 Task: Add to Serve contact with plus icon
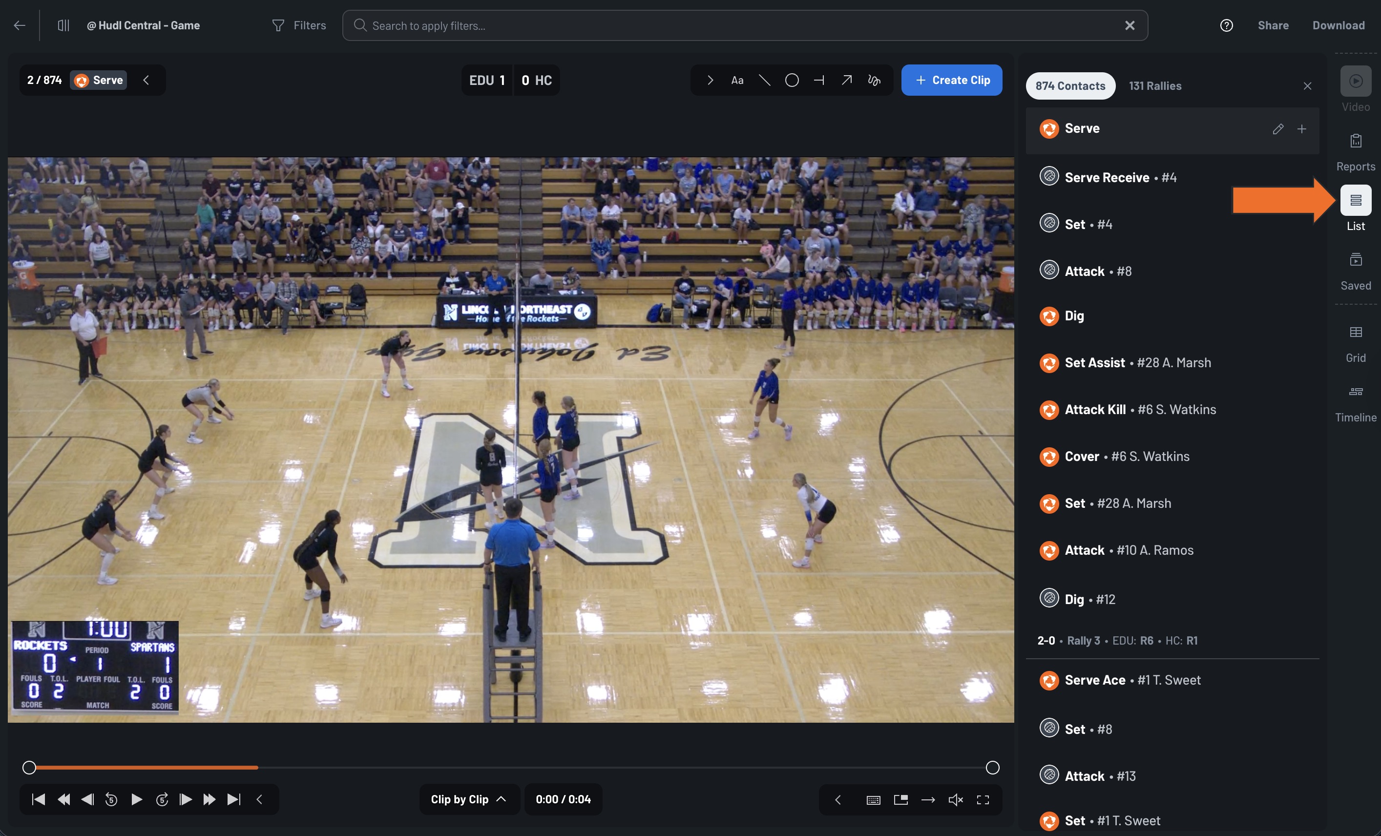1301,129
